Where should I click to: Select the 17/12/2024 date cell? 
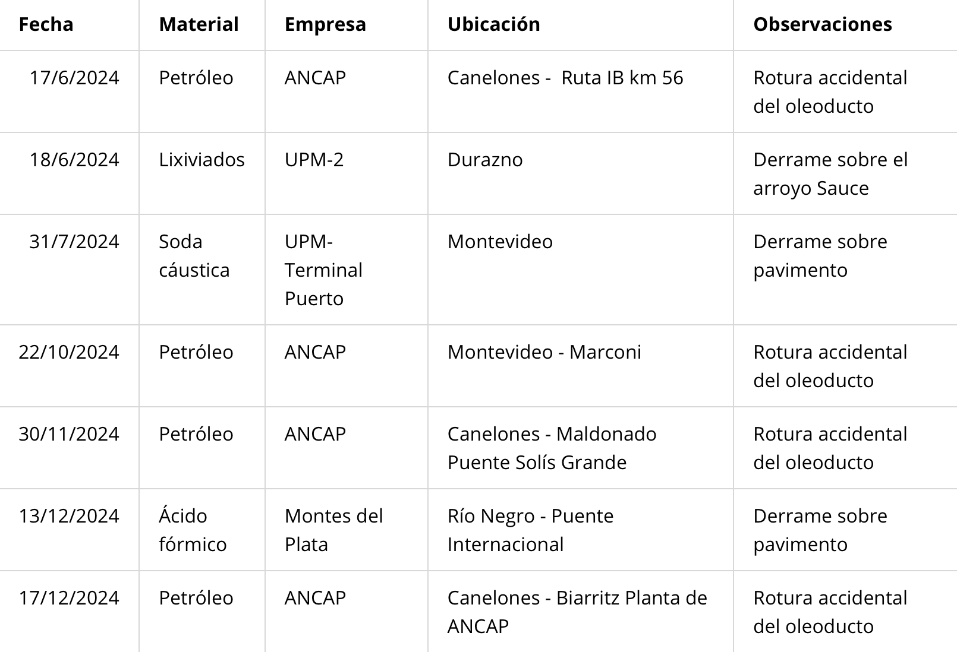[69, 612]
